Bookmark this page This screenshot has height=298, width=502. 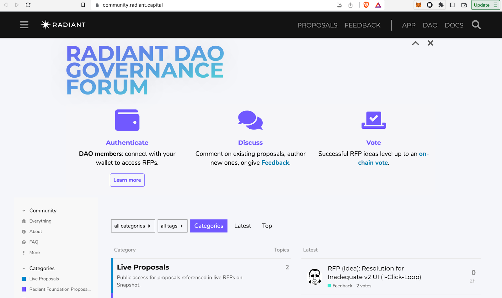tap(83, 5)
